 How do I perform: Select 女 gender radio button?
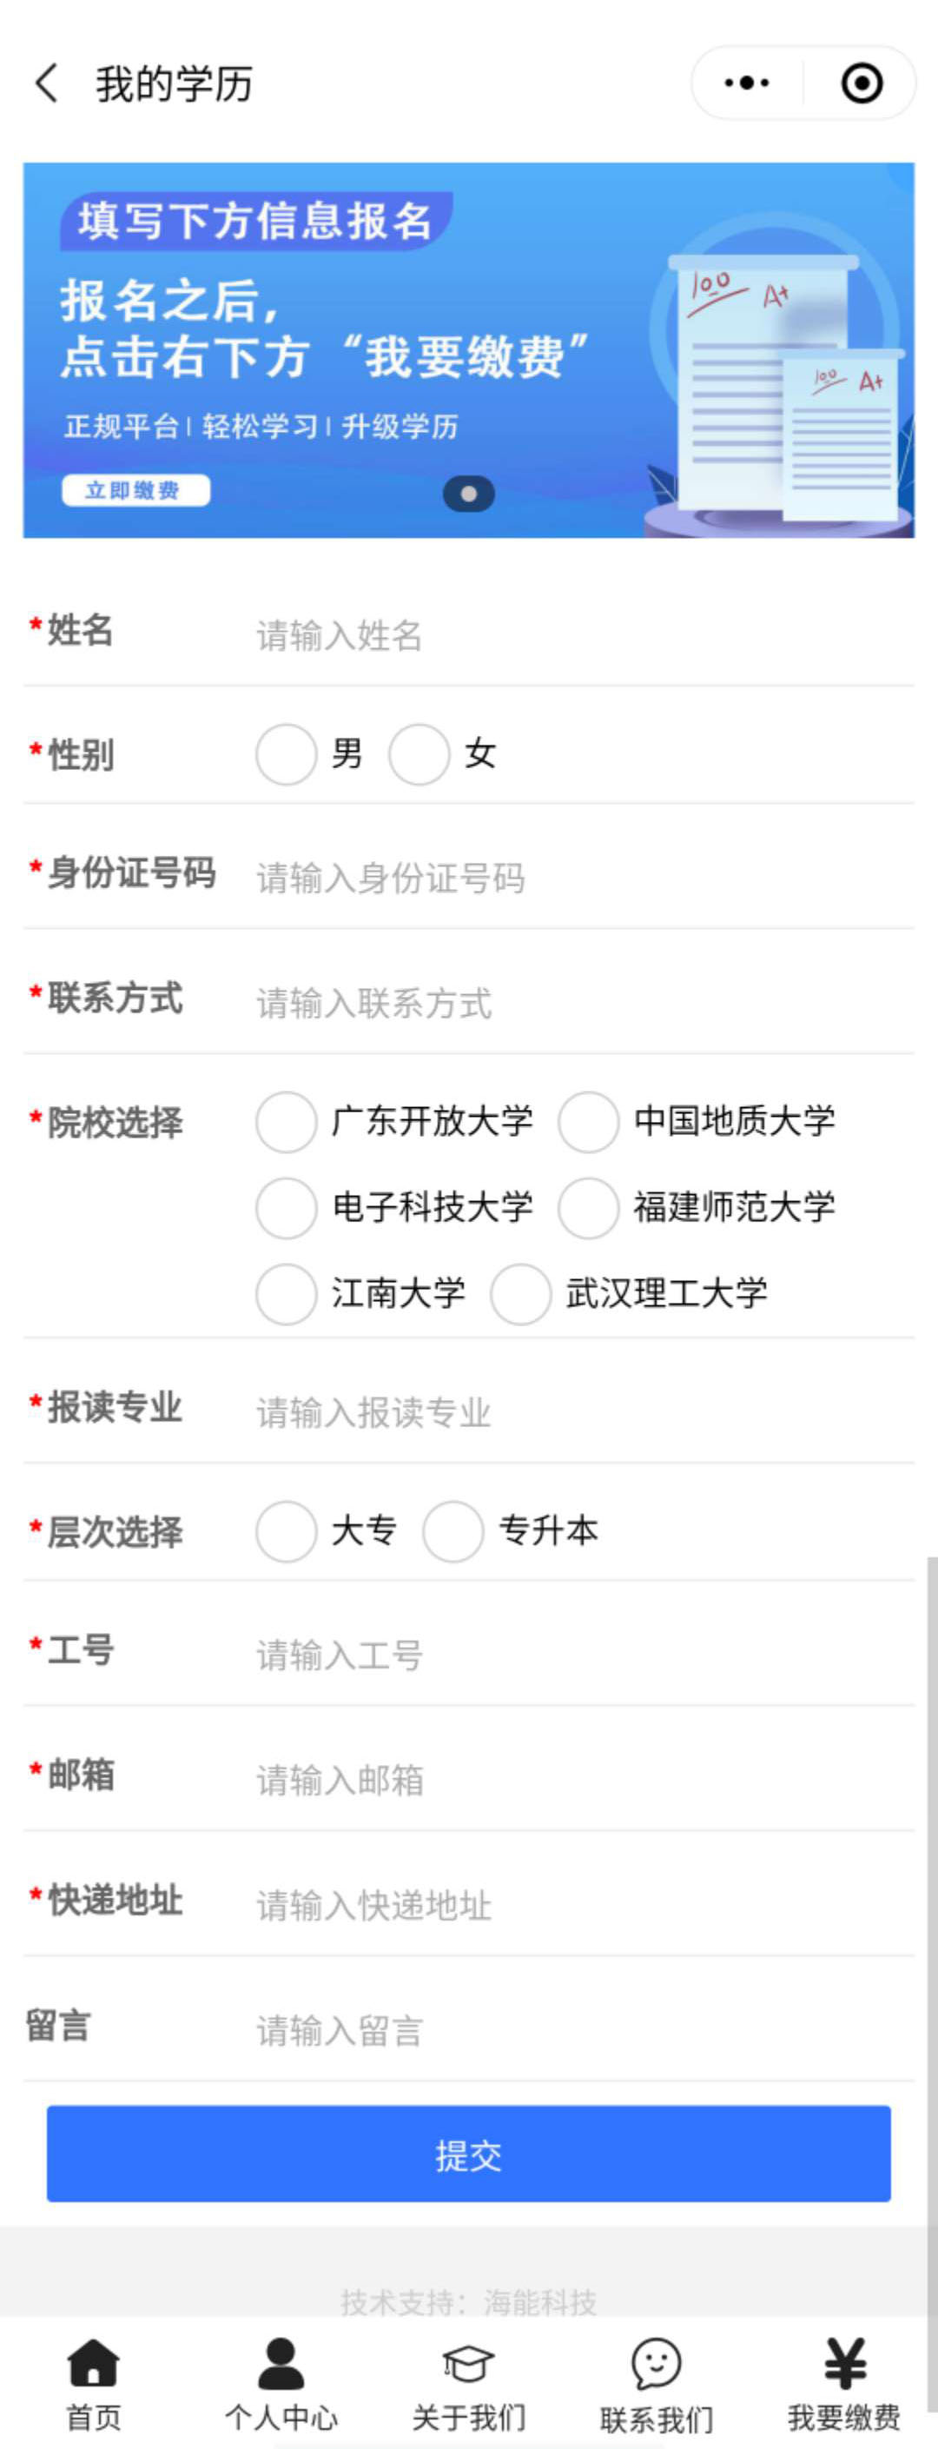pyautogui.click(x=418, y=753)
